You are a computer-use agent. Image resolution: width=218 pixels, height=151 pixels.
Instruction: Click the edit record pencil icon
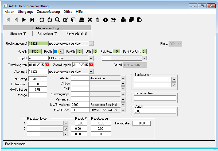click(x=65, y=20)
